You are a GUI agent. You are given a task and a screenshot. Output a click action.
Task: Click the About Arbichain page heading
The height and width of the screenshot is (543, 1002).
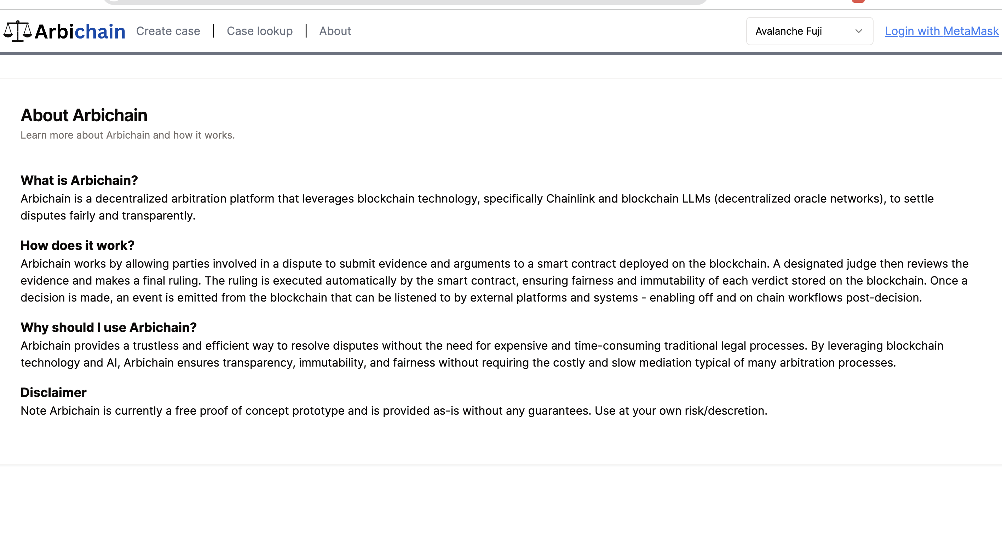84,116
